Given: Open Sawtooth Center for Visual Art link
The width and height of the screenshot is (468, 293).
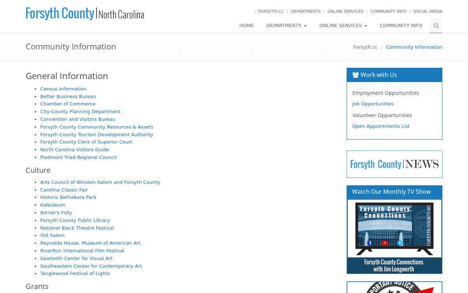Looking at the screenshot, I should [76, 259].
